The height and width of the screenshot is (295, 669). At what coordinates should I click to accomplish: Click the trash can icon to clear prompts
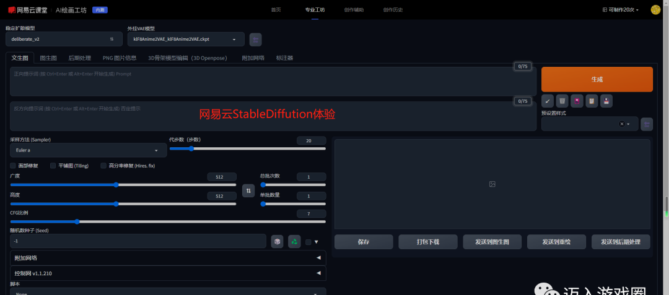coord(562,101)
